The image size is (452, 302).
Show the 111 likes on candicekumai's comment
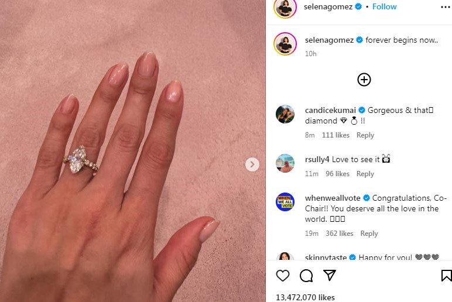[x=335, y=135]
